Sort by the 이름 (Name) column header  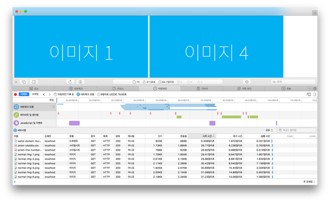coord(28,136)
